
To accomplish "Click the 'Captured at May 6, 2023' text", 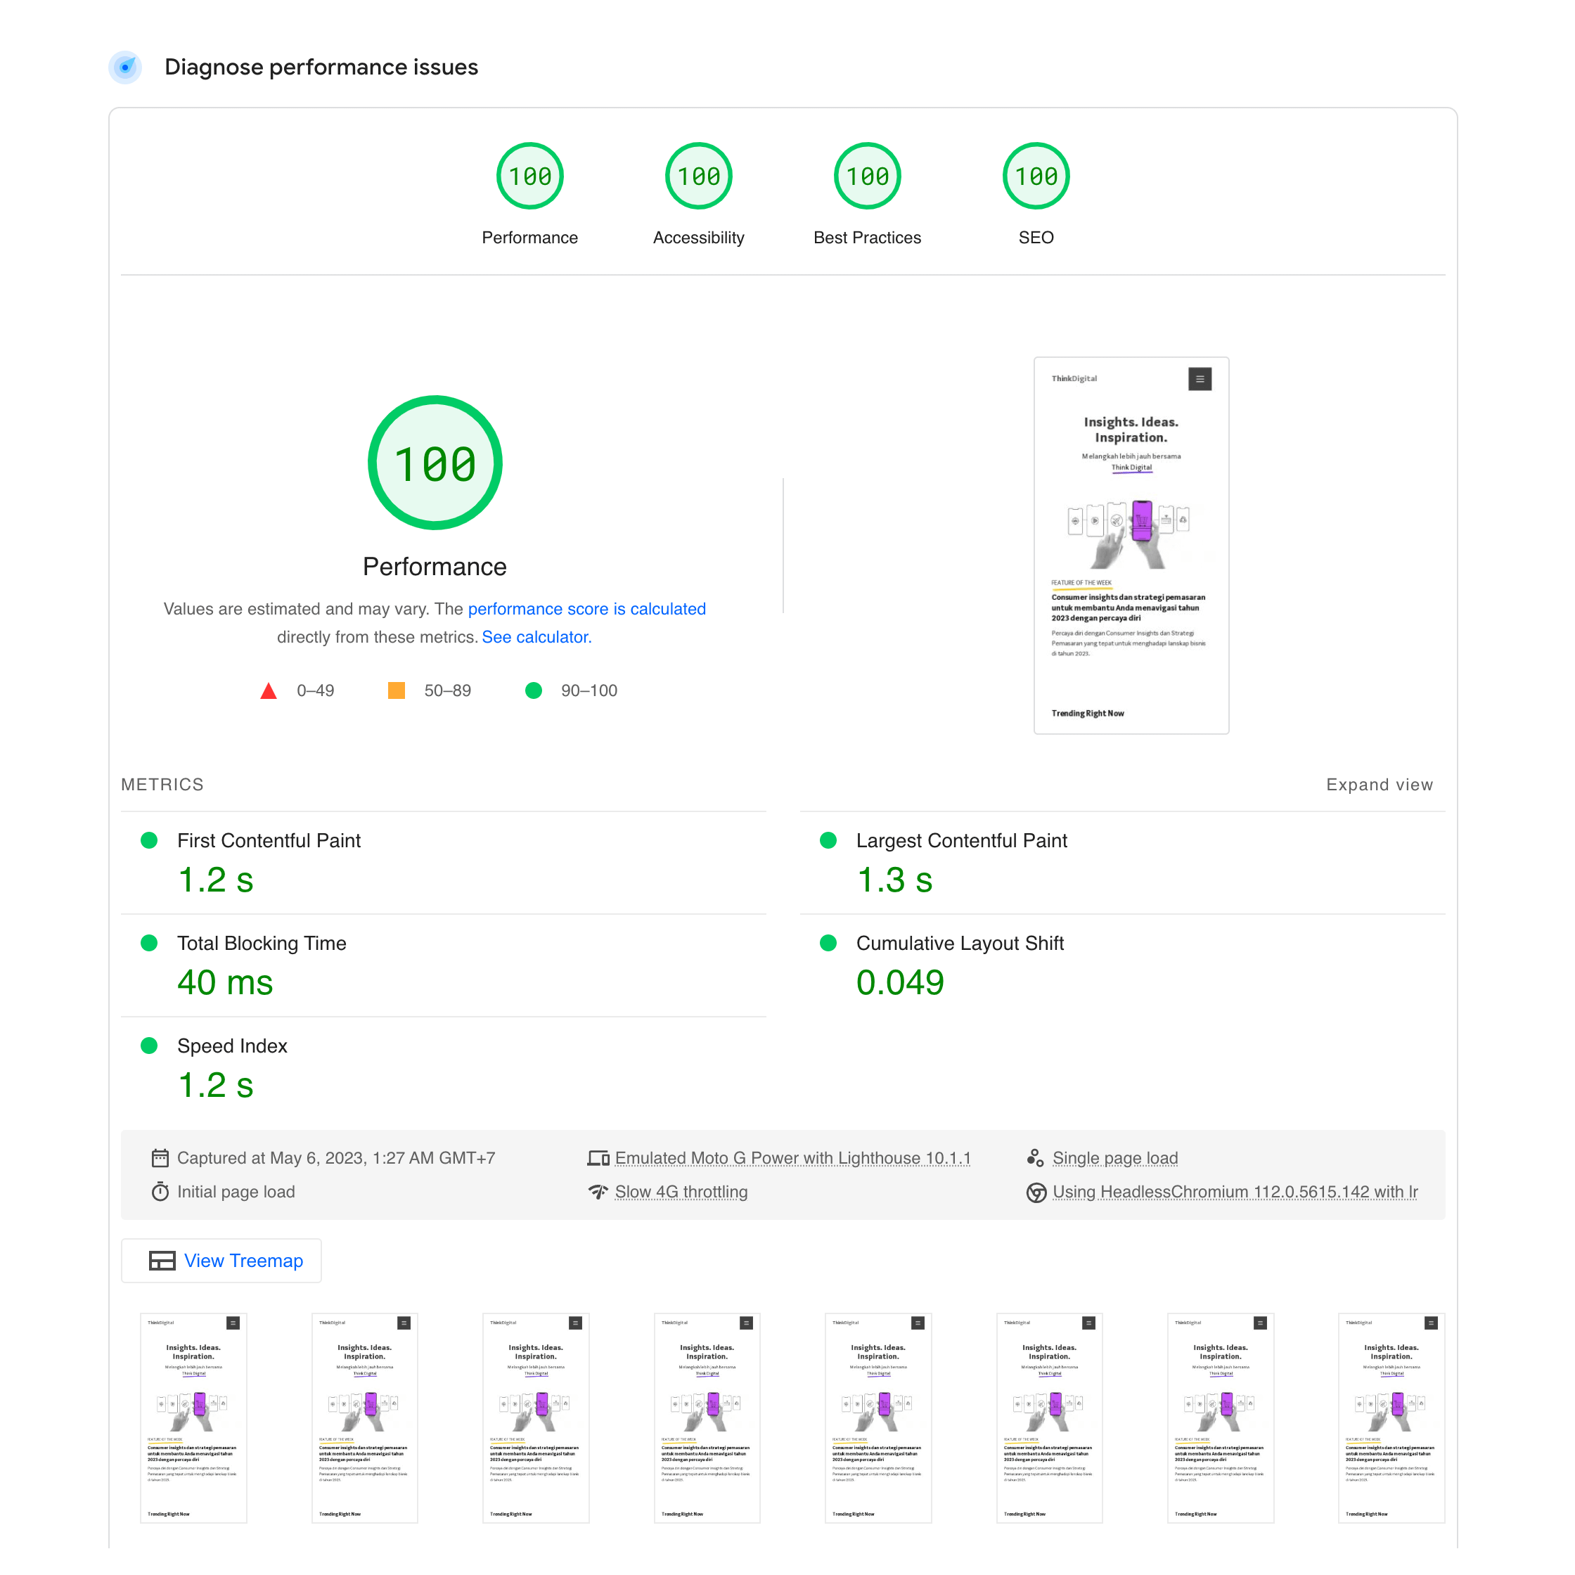I will pyautogui.click(x=336, y=1157).
